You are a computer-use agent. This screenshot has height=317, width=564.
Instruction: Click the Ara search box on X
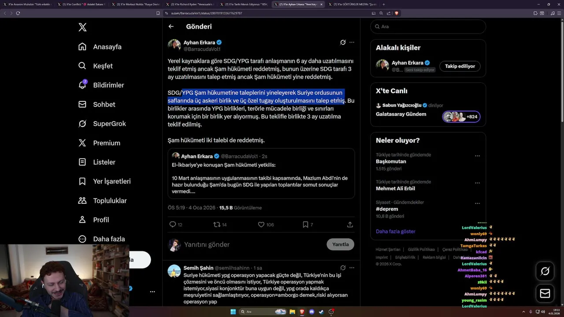(428, 26)
